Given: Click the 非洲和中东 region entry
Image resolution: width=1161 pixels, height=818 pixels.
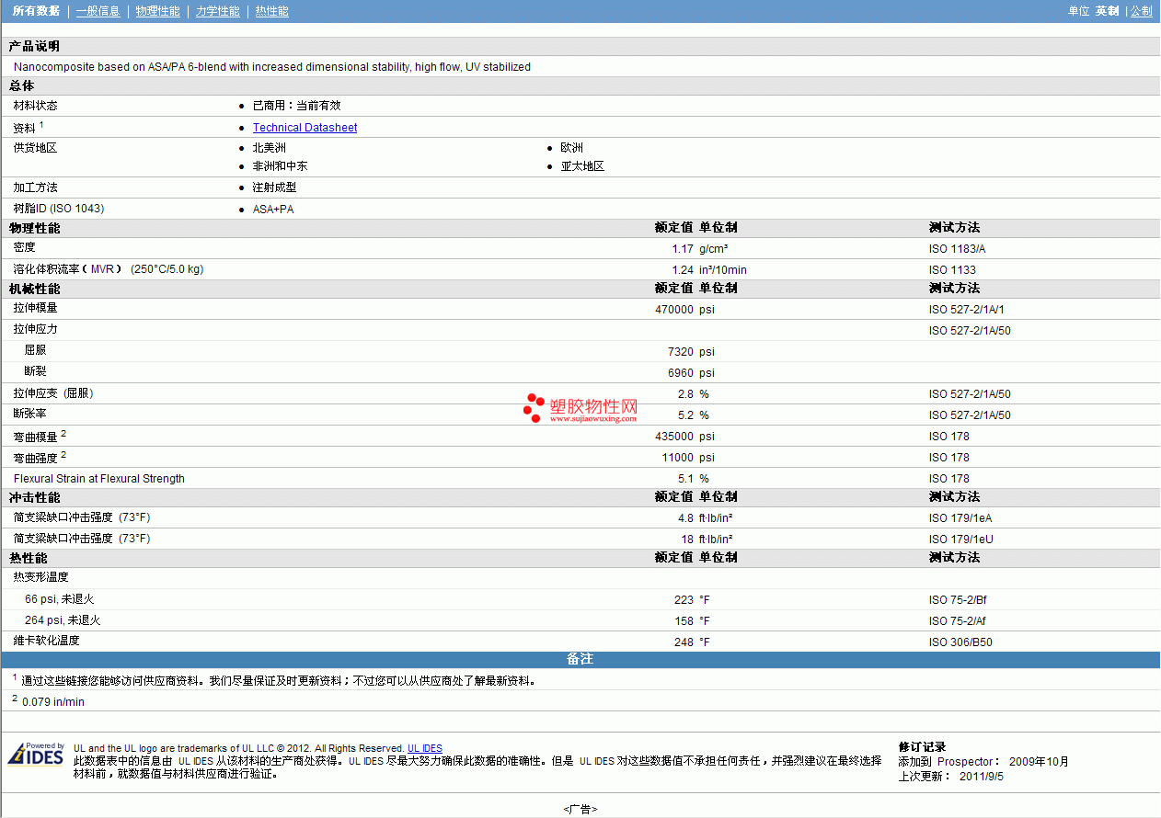Looking at the screenshot, I should 281,166.
